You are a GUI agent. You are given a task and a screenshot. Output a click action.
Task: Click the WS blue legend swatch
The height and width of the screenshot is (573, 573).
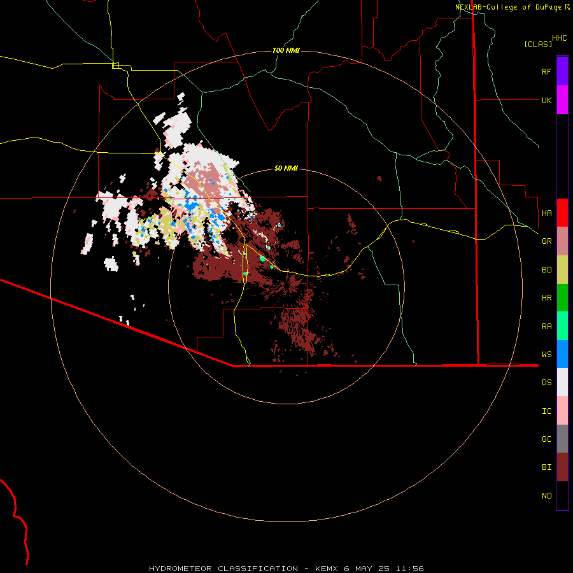(562, 354)
